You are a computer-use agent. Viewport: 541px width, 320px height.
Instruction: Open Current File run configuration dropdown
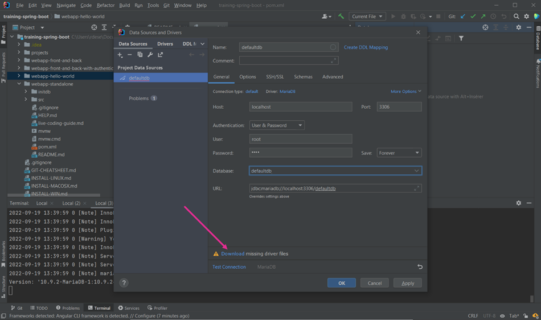pyautogui.click(x=367, y=16)
